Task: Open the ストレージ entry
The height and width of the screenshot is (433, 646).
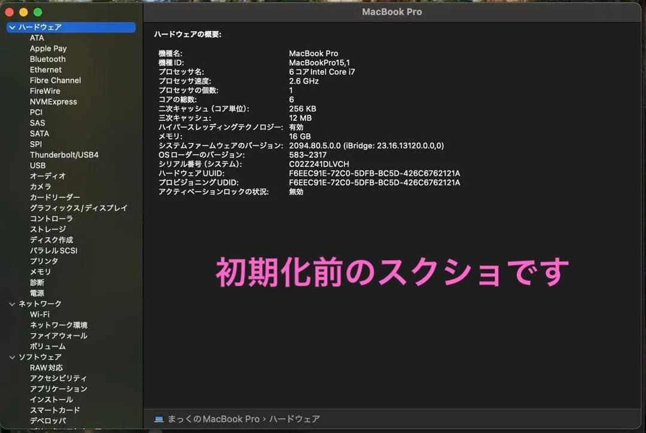Action: coord(48,229)
